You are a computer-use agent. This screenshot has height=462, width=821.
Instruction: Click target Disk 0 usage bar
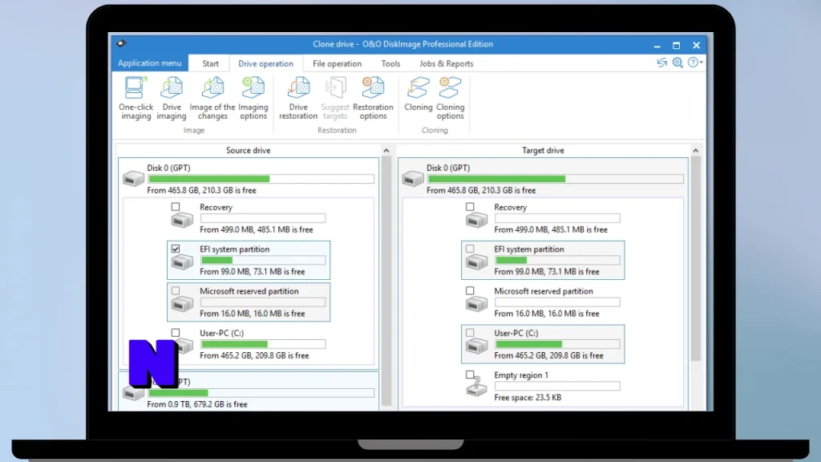point(556,179)
